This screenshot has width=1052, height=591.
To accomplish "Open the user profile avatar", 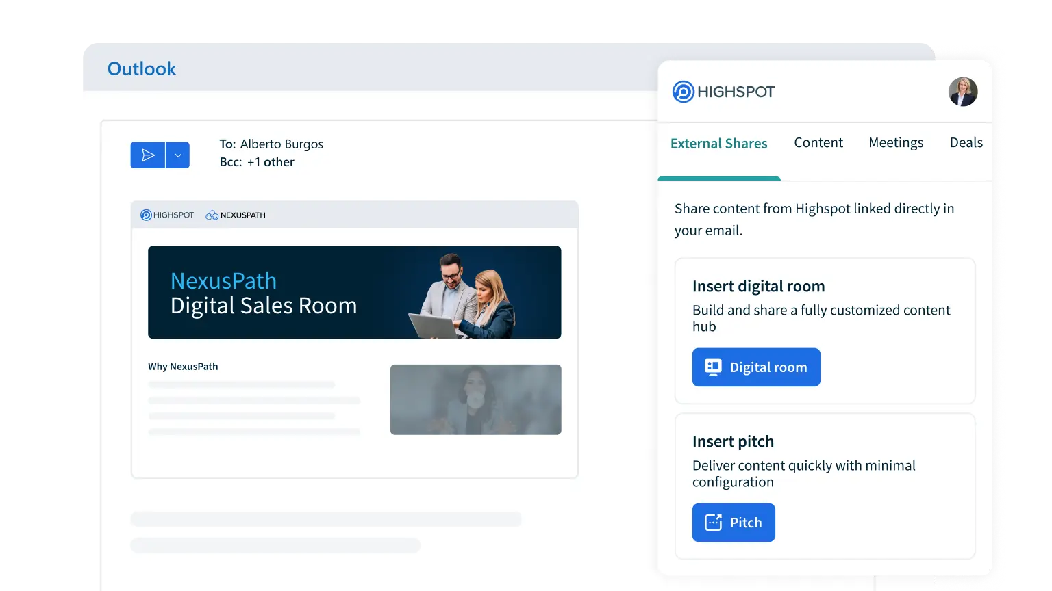I will [962, 92].
